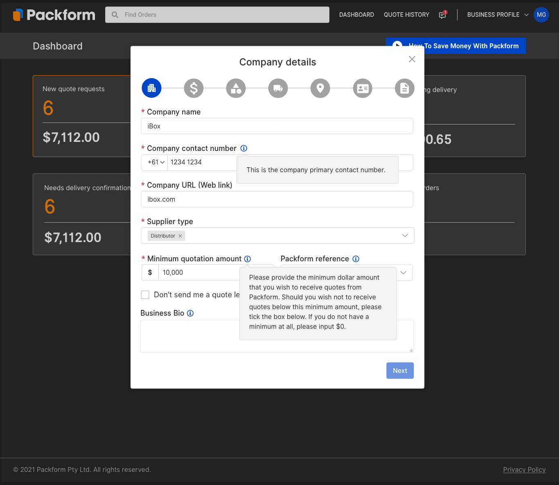Expand the Business Profile menu

click(498, 15)
